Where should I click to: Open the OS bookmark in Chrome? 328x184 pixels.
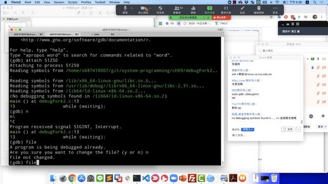tap(170, 24)
